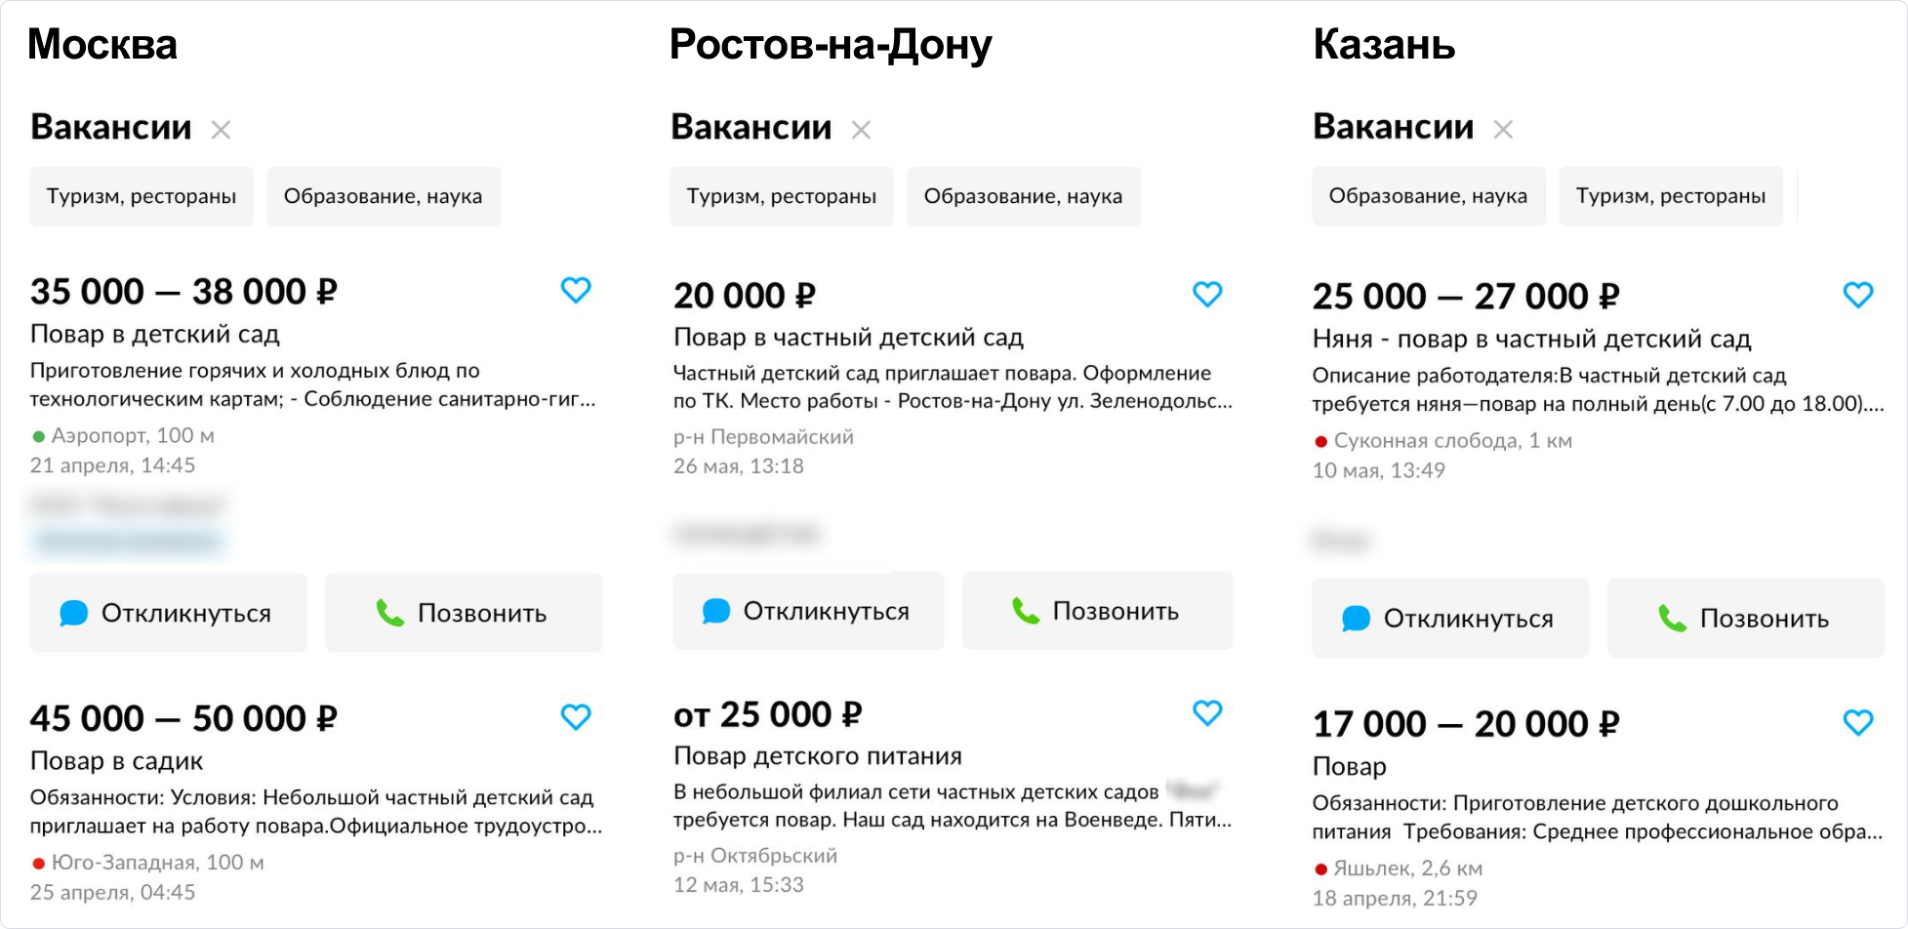Favorite the 20 000 ₽ Rostov vacancy
This screenshot has width=1908, height=929.
click(x=1207, y=294)
